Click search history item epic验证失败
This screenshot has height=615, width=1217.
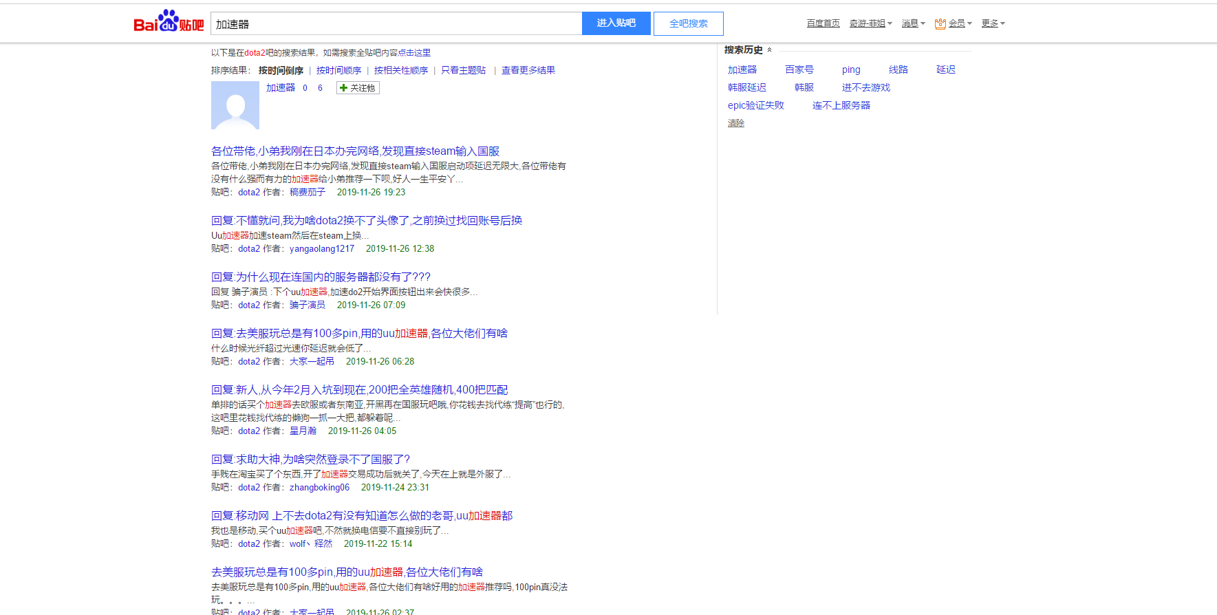(756, 105)
